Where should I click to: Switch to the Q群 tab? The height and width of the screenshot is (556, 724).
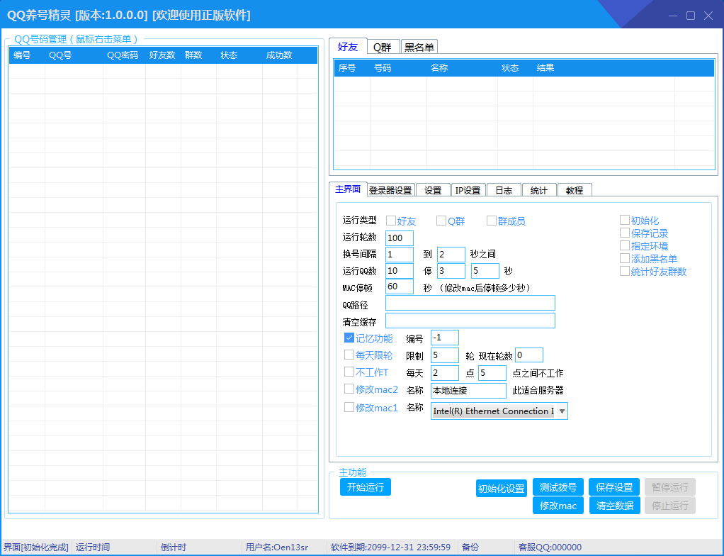(x=383, y=47)
